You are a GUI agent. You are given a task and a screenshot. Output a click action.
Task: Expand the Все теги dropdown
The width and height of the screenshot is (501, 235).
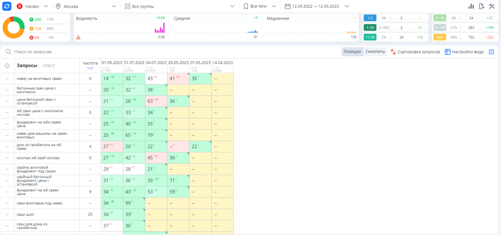[x=260, y=6]
